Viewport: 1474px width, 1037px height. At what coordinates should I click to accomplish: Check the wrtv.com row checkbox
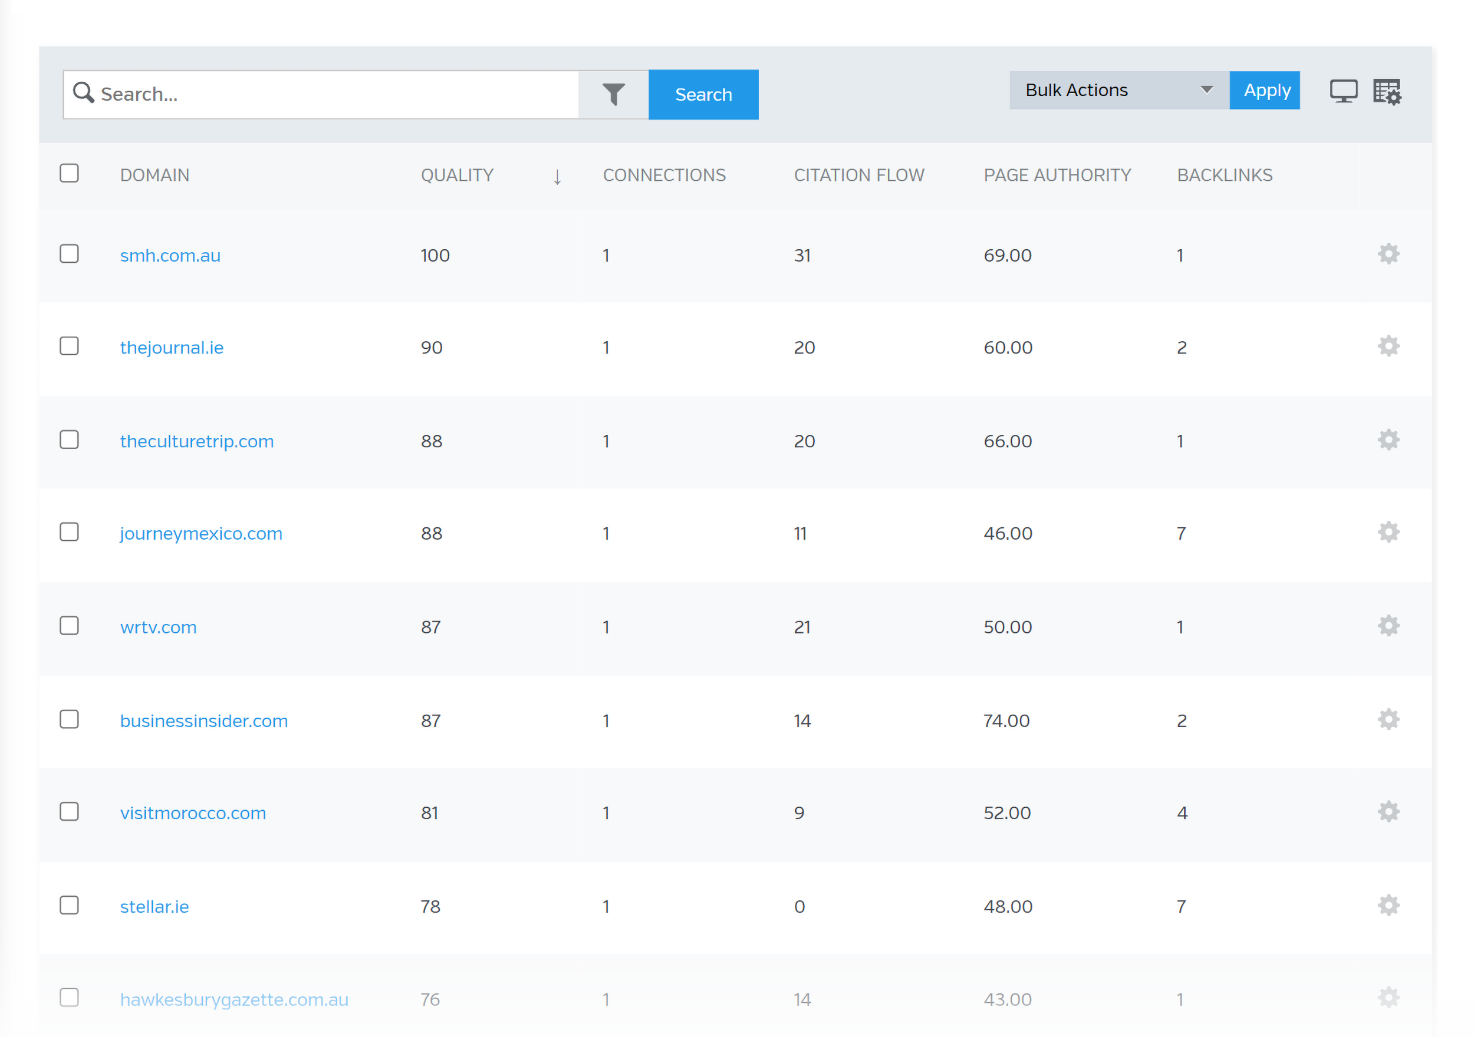click(70, 626)
